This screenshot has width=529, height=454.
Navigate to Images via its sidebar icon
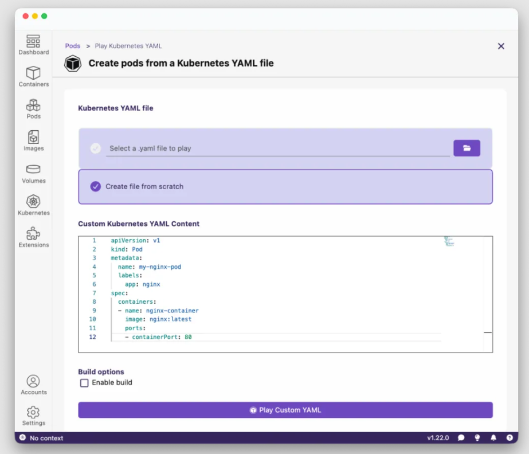point(33,140)
